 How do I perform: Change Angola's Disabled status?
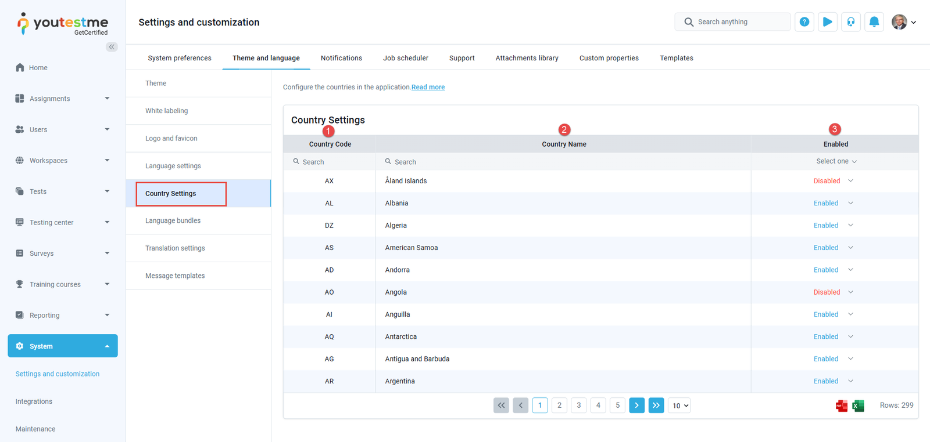(x=833, y=292)
